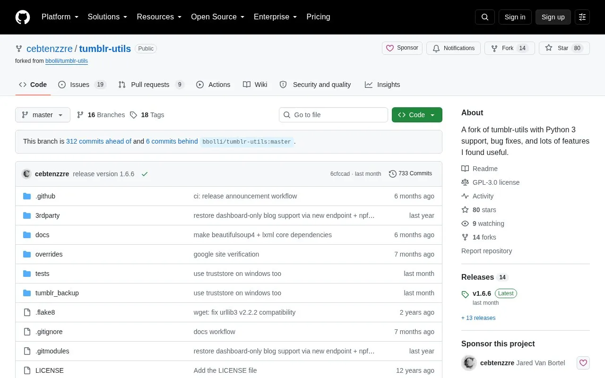Open the bbolli/tumblr-utils forked-from link
Image resolution: width=605 pixels, height=378 pixels.
67,61
